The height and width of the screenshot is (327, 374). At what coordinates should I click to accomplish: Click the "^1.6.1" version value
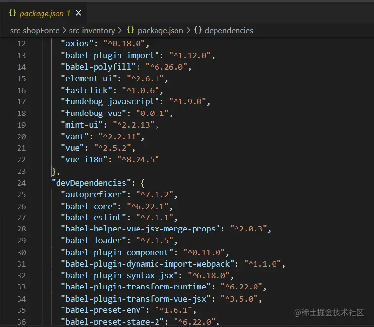[x=174, y=310]
